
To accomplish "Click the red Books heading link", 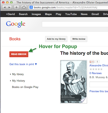I will (15, 39).
